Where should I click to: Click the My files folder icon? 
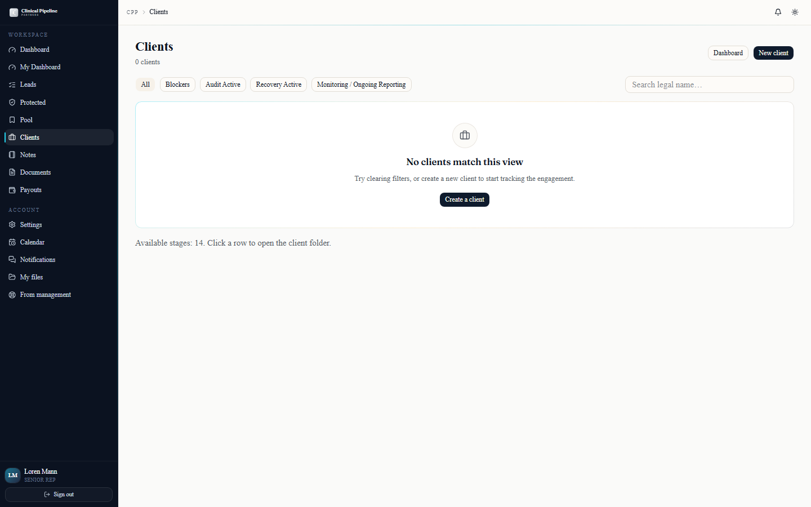(x=12, y=277)
